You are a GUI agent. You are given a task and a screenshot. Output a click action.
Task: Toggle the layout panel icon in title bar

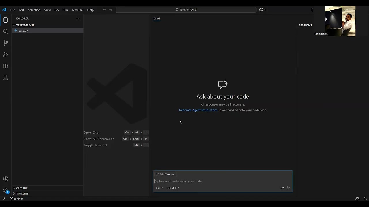pos(312,10)
